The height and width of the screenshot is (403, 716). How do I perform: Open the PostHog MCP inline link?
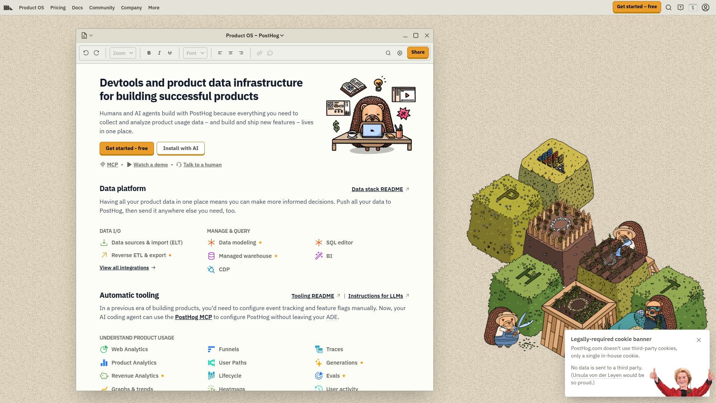pos(193,317)
